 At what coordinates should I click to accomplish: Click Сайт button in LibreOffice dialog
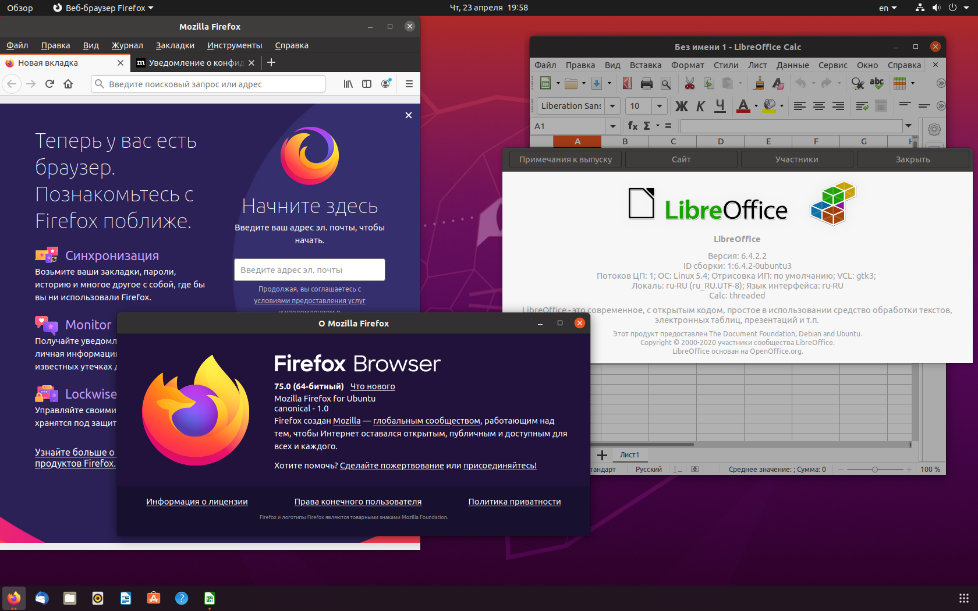(x=681, y=159)
